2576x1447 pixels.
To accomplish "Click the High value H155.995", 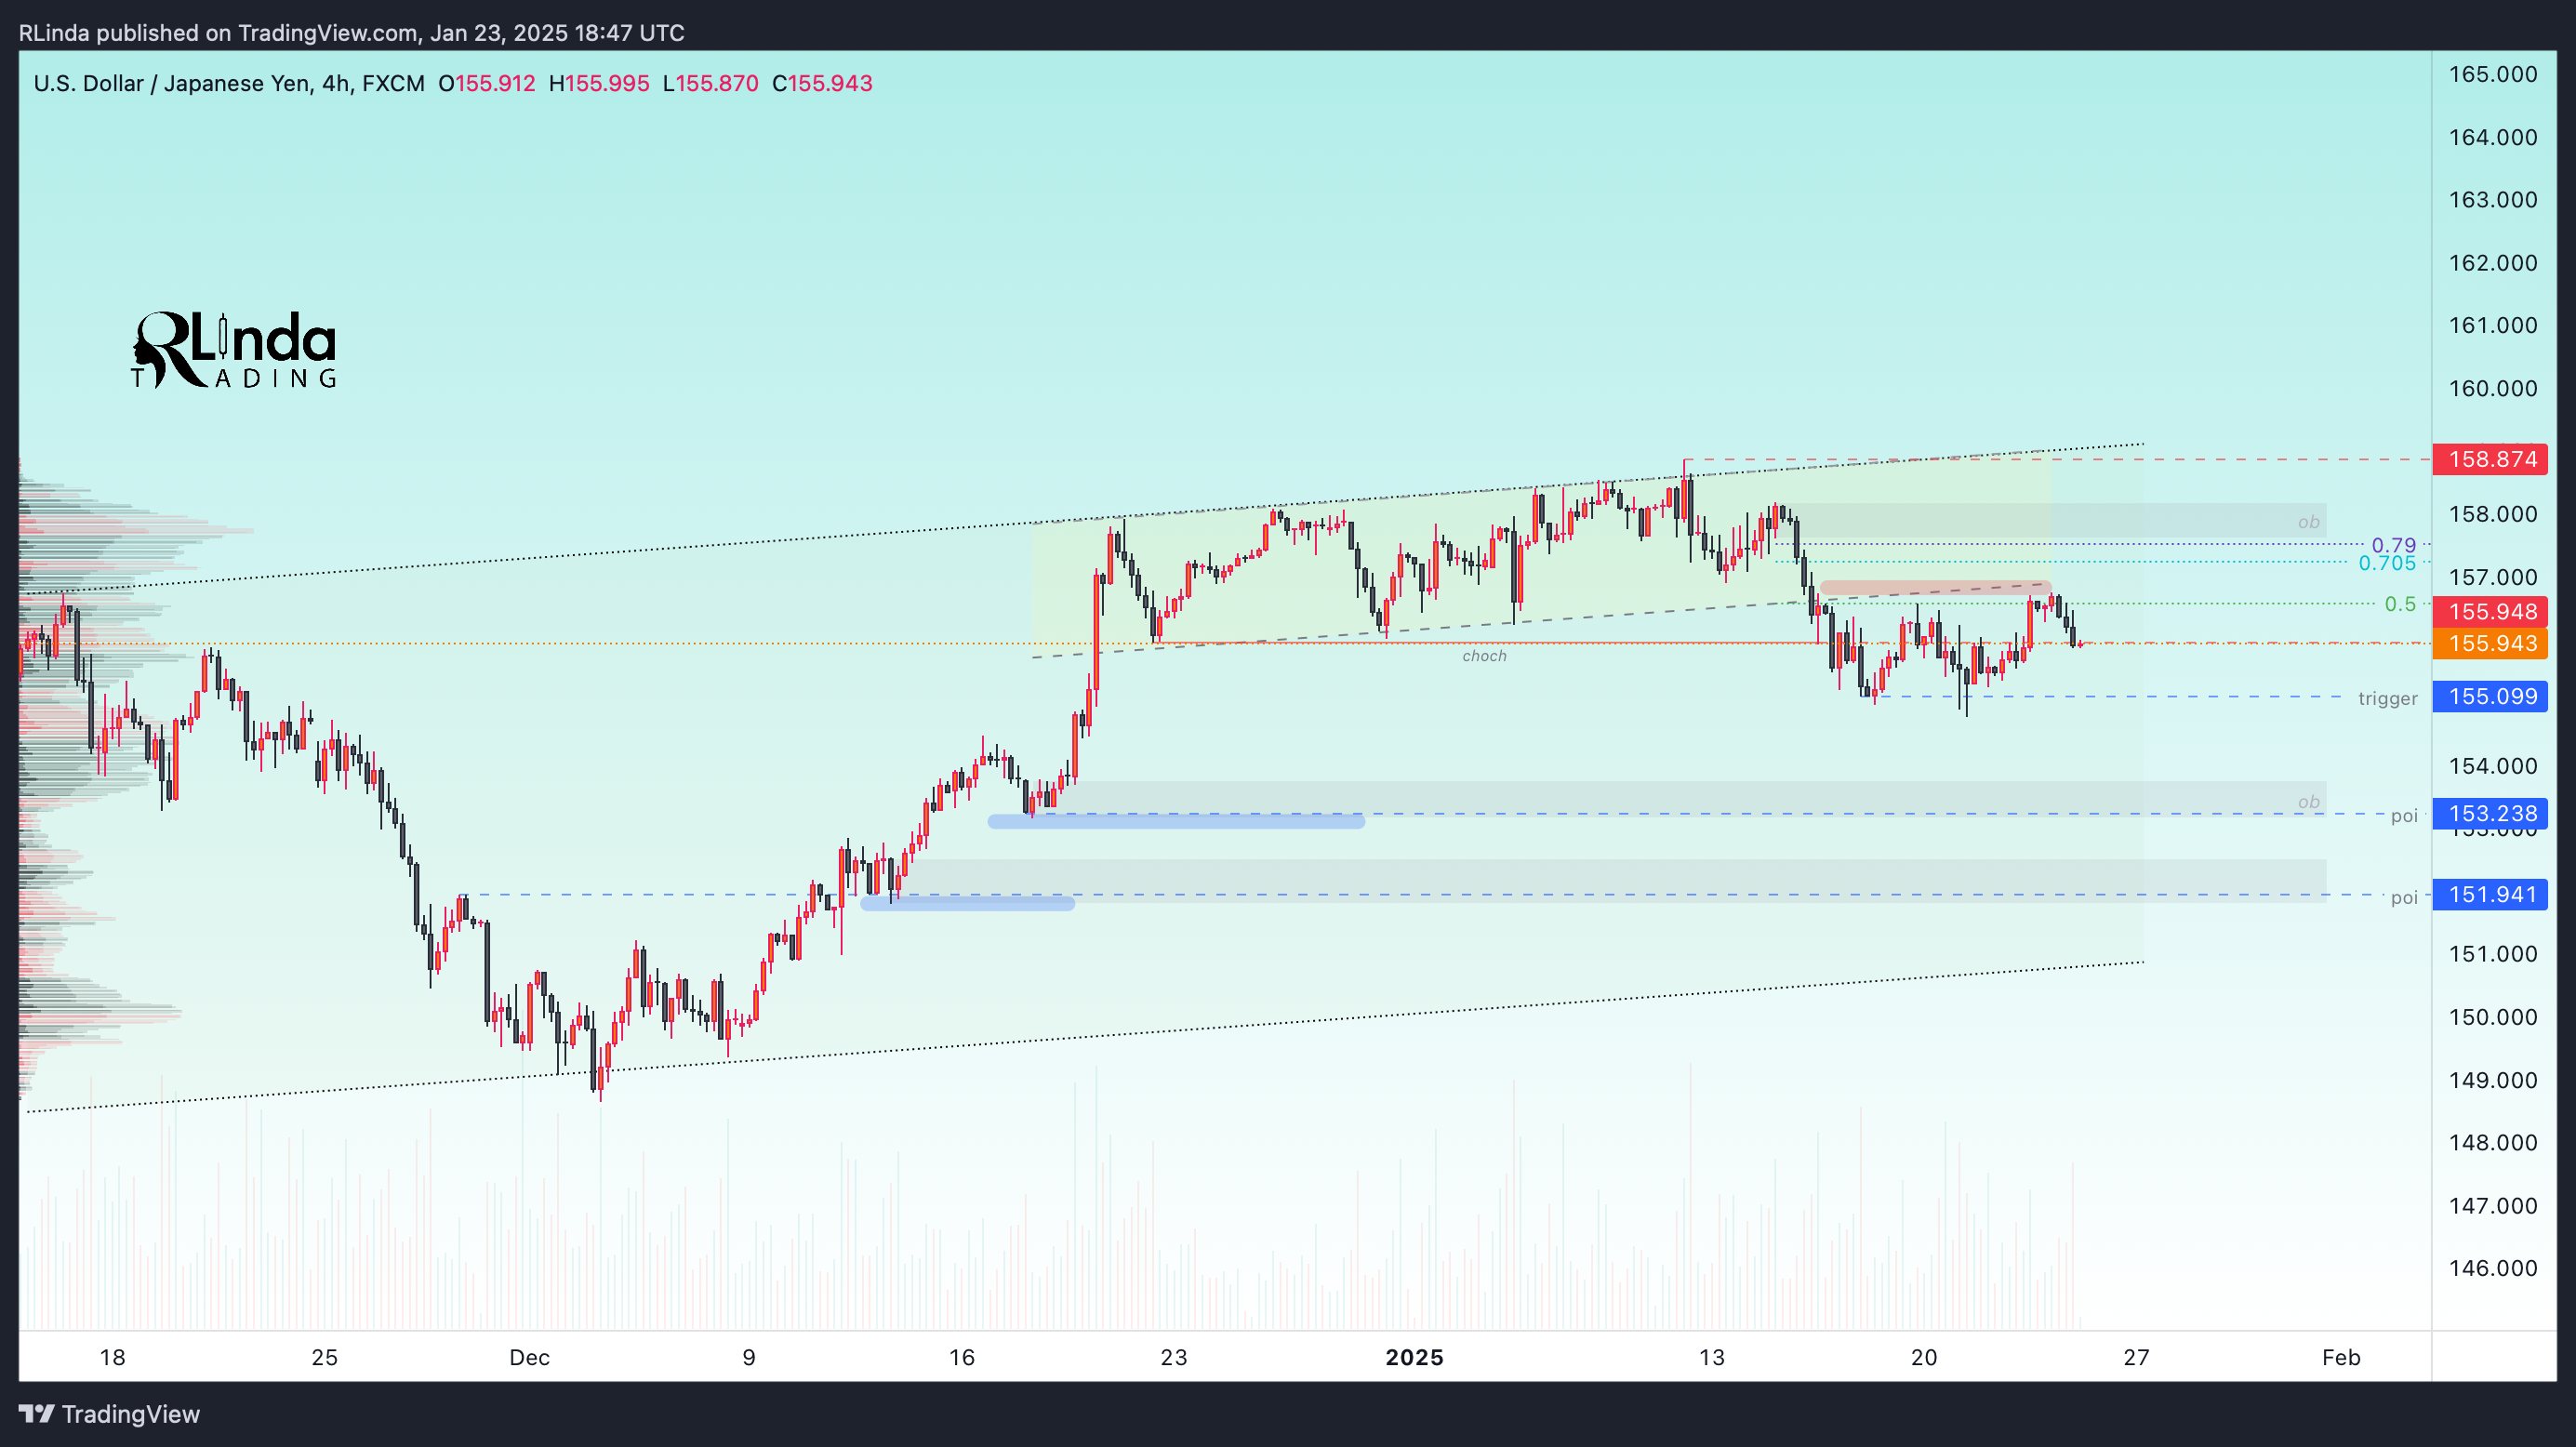I will [599, 83].
